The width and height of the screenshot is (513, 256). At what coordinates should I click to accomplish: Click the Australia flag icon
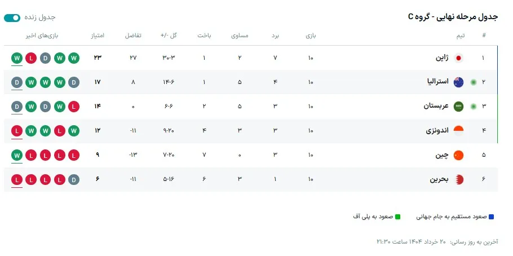click(458, 82)
